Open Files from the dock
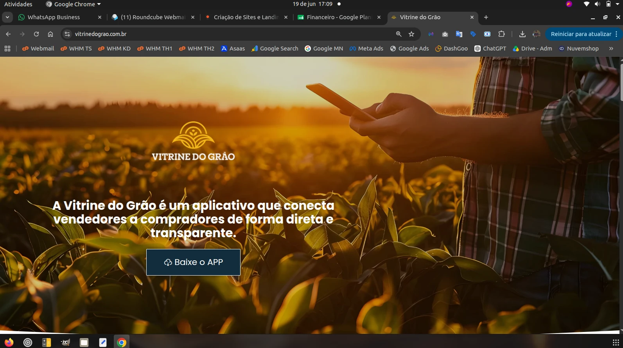The image size is (623, 348). pyautogui.click(x=84, y=343)
